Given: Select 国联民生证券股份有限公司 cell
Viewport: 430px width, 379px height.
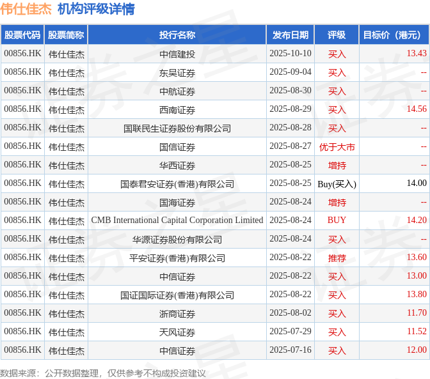Looking at the screenshot, I should click(x=177, y=128).
